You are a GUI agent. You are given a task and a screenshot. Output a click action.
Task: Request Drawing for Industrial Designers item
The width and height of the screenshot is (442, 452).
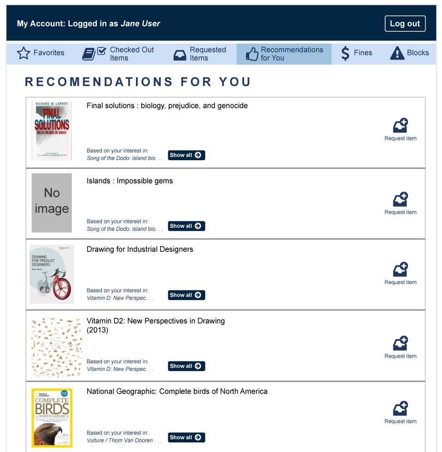[x=400, y=273]
